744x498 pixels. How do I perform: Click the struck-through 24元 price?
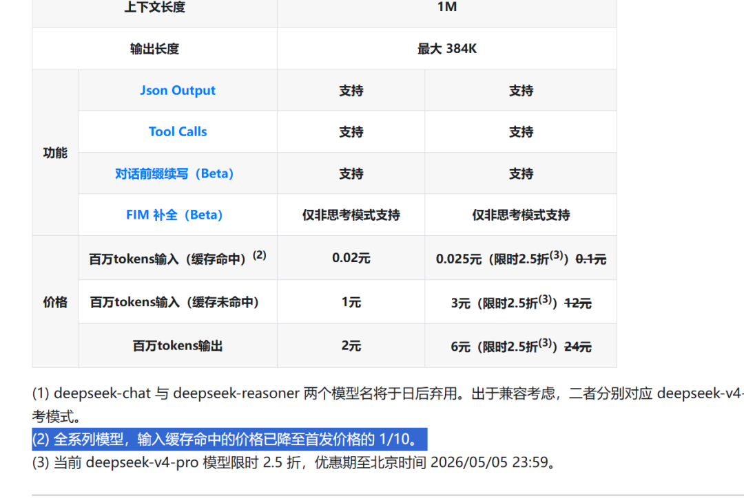coord(577,347)
